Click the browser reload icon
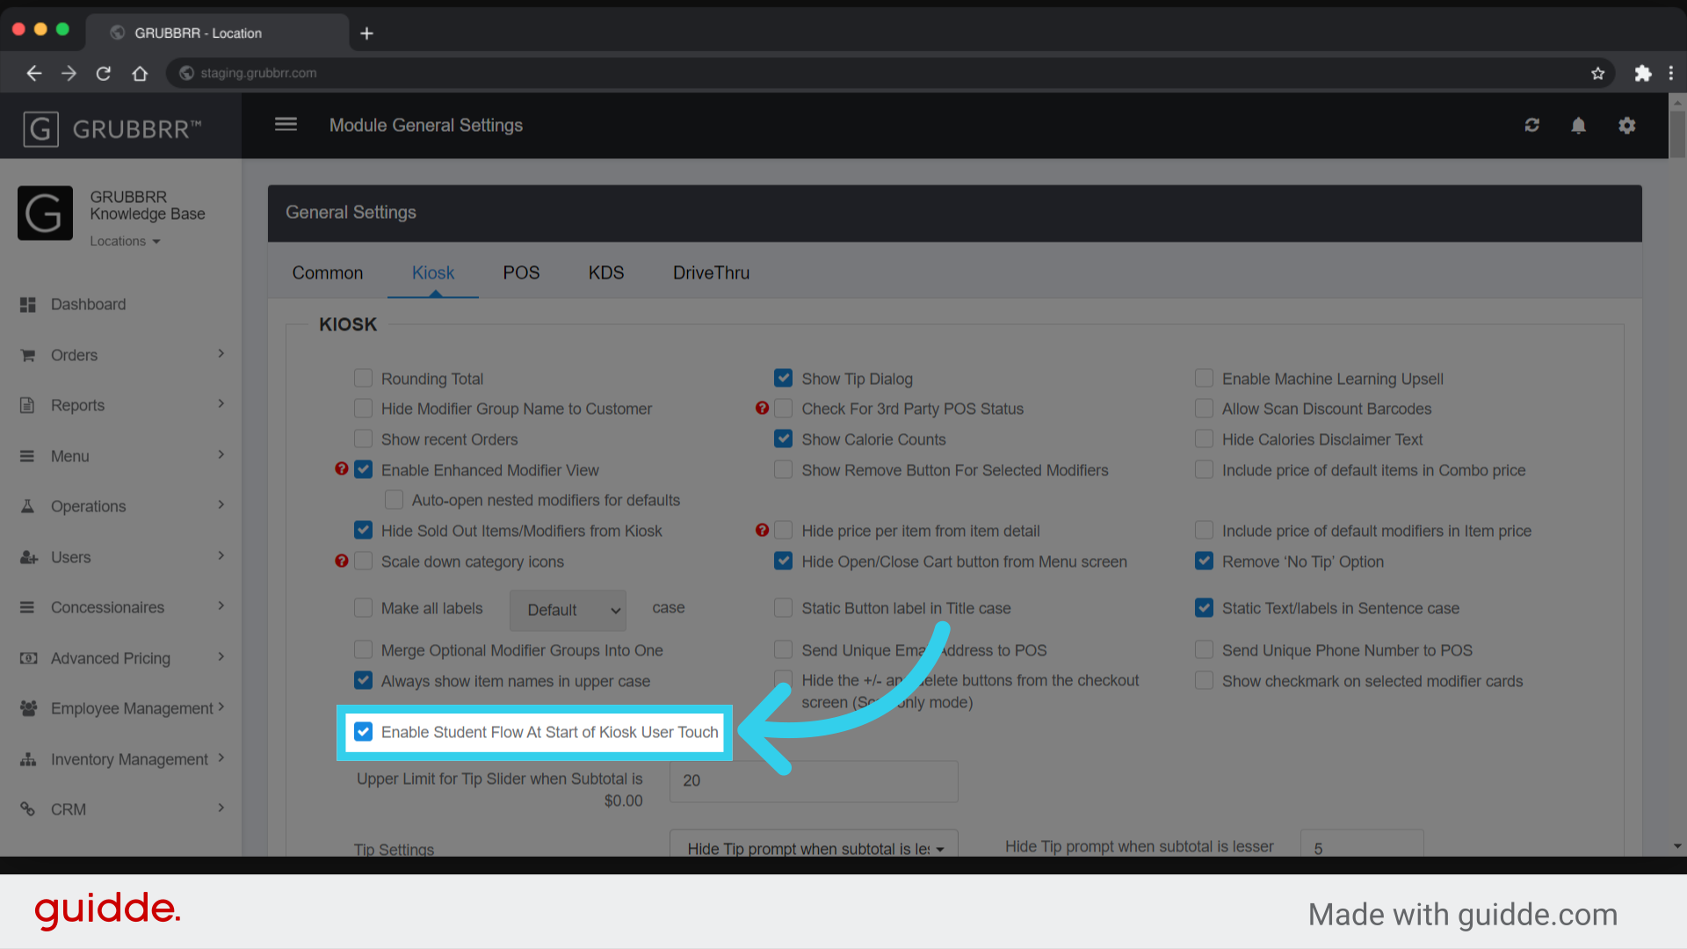The height and width of the screenshot is (949, 1687). (x=104, y=73)
